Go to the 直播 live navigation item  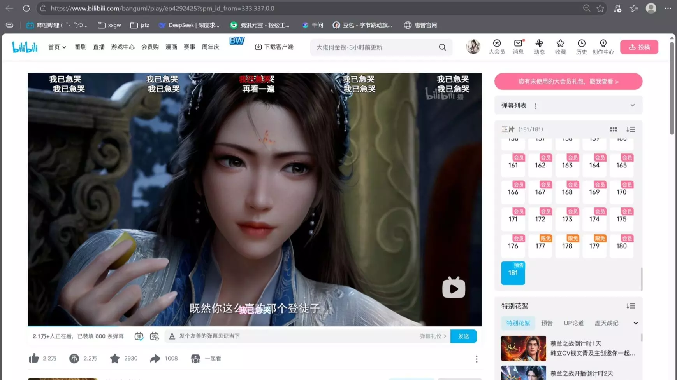(99, 47)
